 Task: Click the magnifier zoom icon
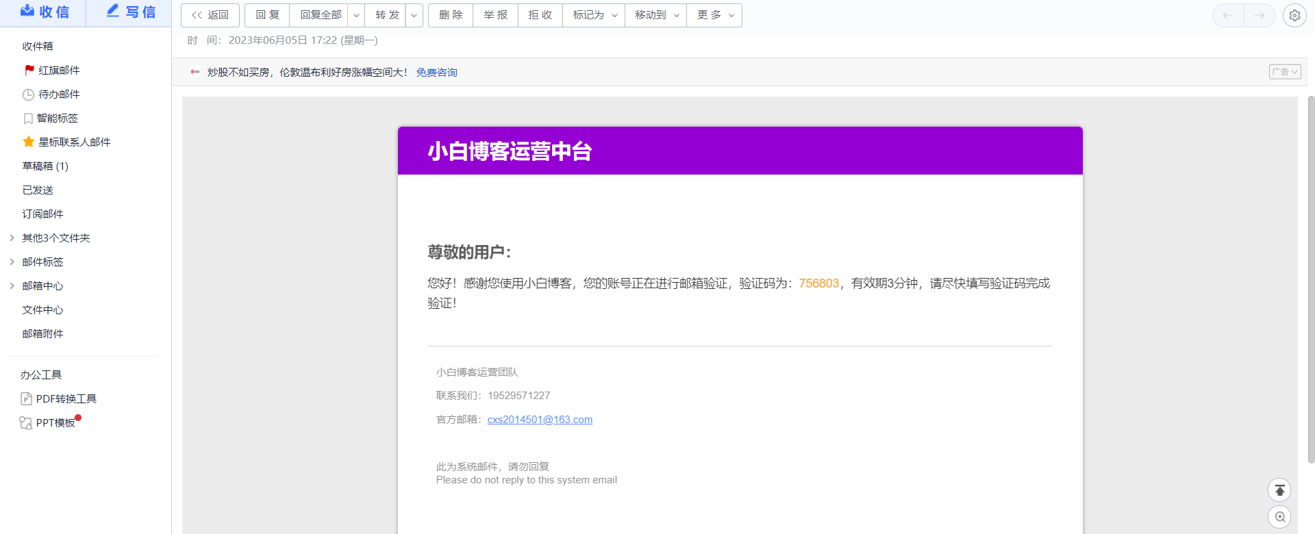click(x=1279, y=517)
